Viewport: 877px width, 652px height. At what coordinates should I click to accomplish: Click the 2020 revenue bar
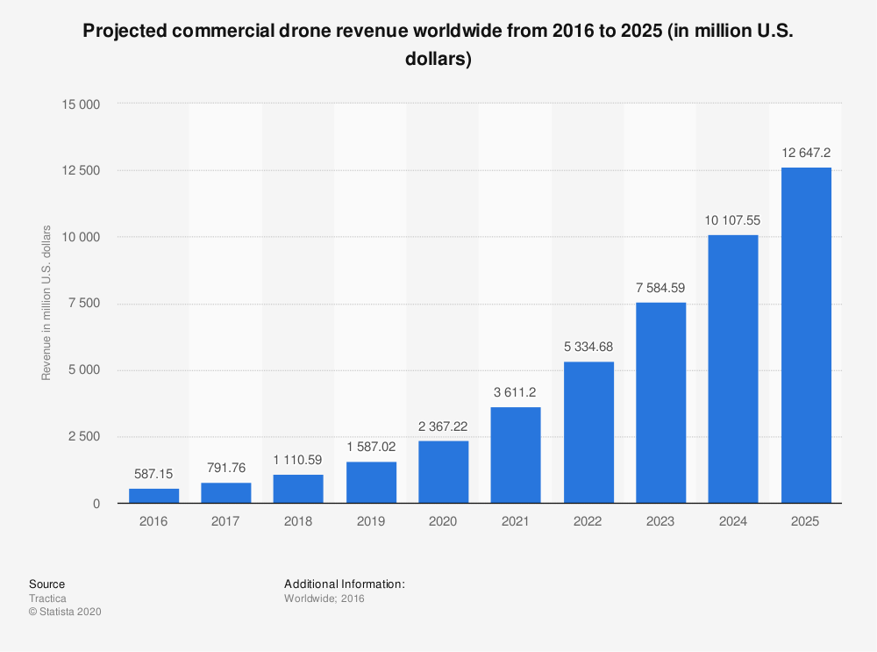(444, 472)
